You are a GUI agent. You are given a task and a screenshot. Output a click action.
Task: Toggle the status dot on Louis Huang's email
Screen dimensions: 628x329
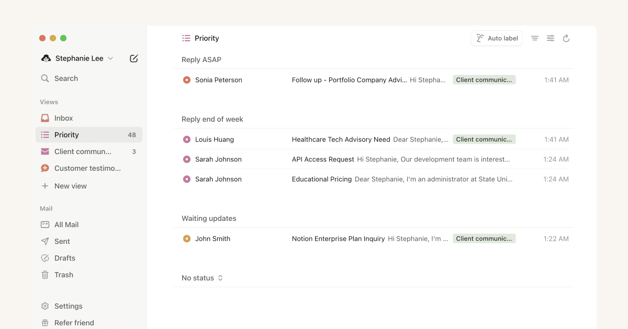point(186,139)
